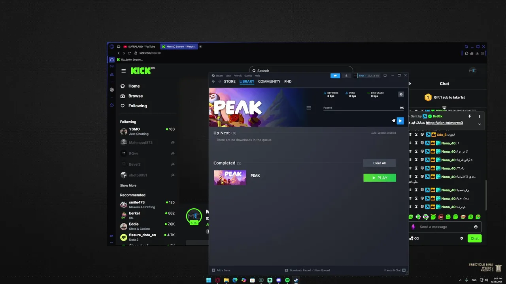The width and height of the screenshot is (506, 284).
Task: Open Opera easy setup menu icon
Action: (483, 53)
